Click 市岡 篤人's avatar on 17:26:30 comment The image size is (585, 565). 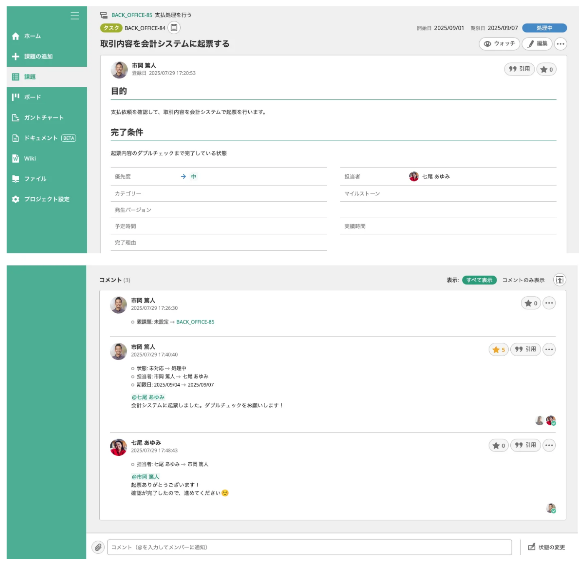tap(119, 305)
